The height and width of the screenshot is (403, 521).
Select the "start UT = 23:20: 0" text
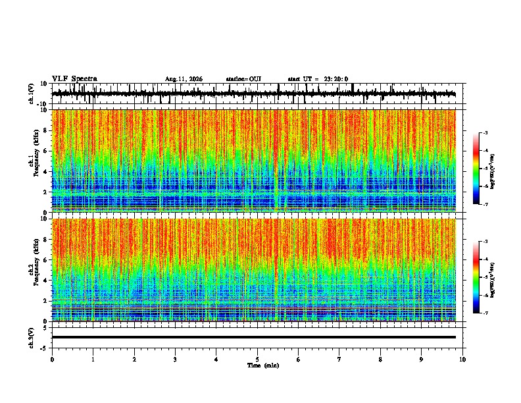[318, 79]
